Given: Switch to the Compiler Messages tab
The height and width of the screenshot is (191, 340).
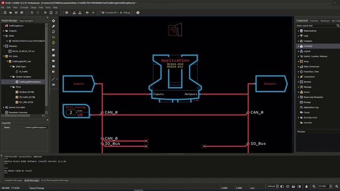Looking at the screenshot, I should [x=13, y=180].
